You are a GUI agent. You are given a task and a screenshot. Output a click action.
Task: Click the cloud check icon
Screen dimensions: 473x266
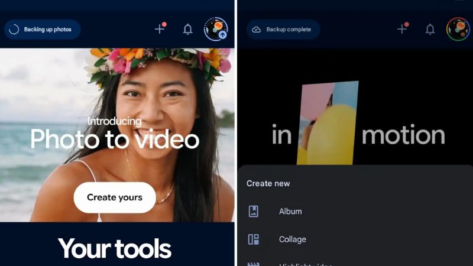(x=256, y=29)
